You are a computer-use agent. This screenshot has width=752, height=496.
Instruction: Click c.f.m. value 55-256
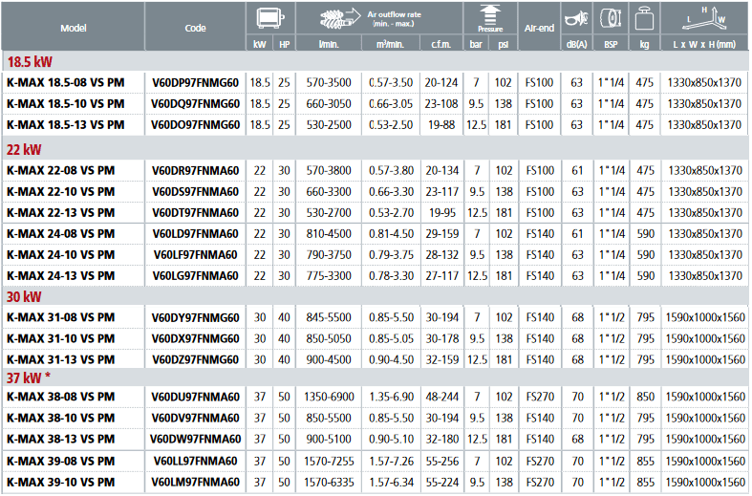click(441, 461)
